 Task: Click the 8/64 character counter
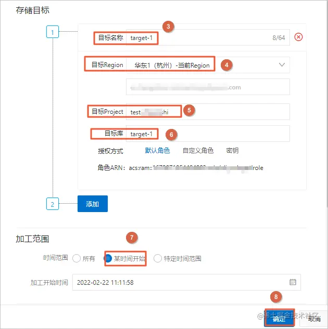(279, 38)
